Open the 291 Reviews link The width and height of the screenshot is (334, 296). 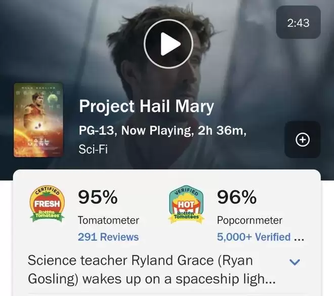coord(108,237)
